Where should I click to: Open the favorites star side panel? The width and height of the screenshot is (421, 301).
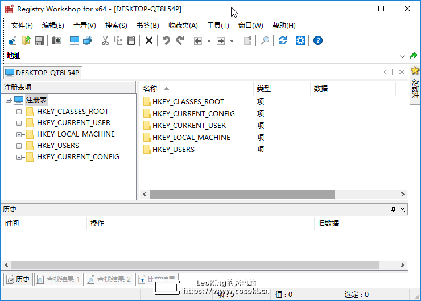tap(415, 84)
